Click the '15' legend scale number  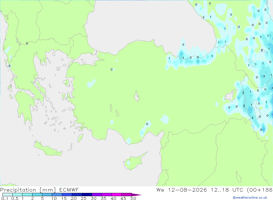click(64, 198)
